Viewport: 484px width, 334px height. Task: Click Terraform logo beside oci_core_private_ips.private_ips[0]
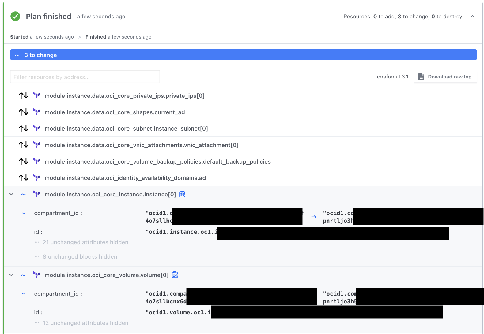click(36, 96)
